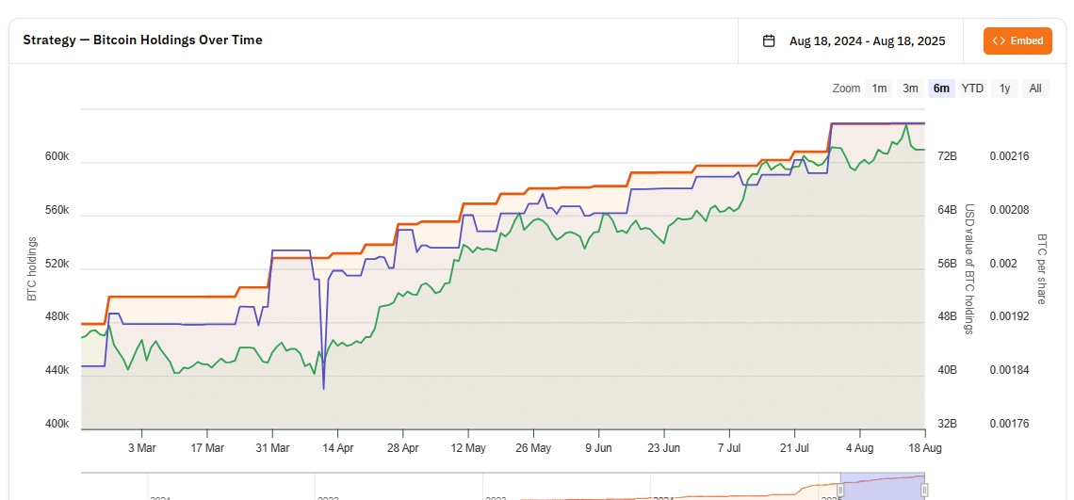Image resolution: width=1074 pixels, height=500 pixels.
Task: Click the 'Zoom' label text
Action: click(x=846, y=89)
